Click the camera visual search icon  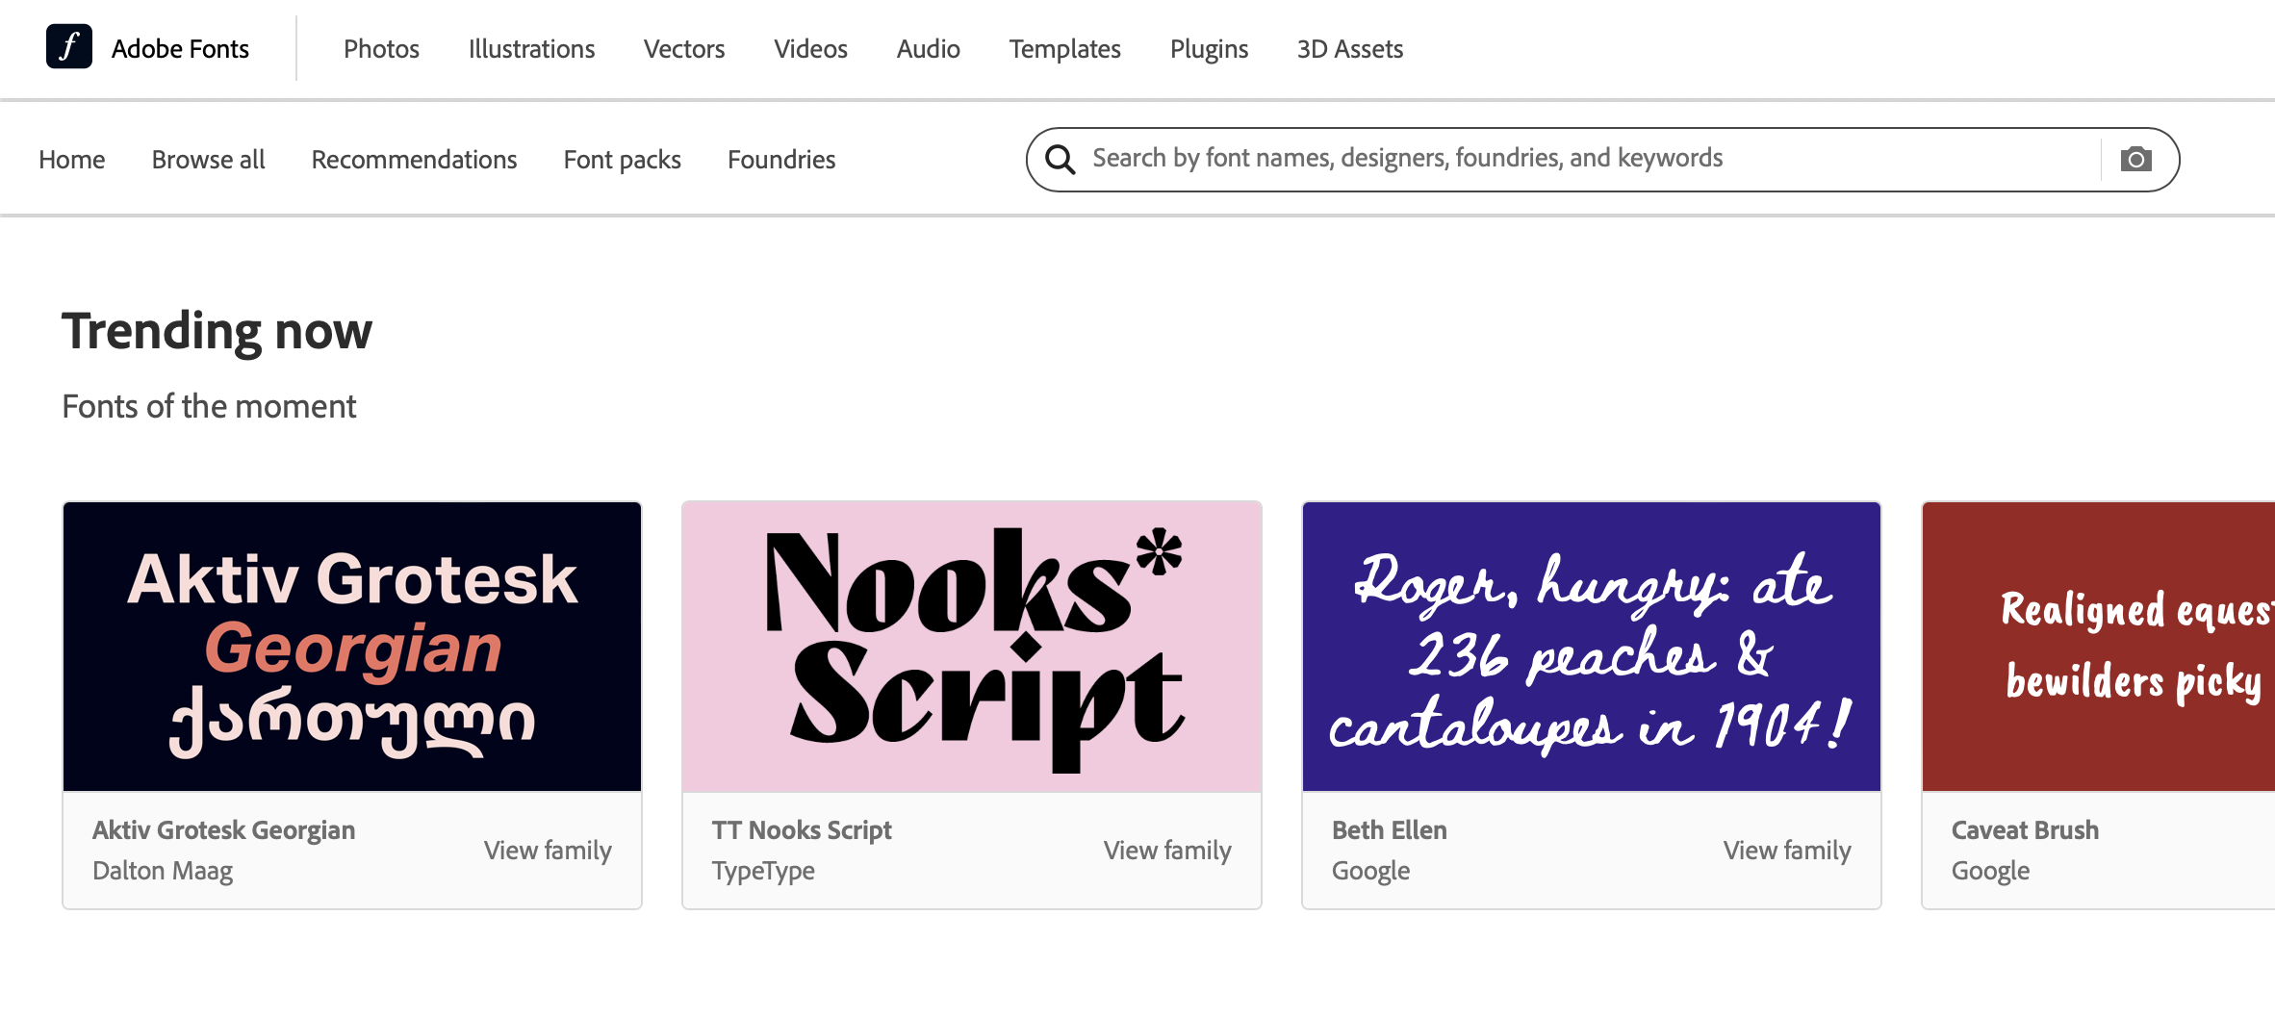tap(2135, 159)
